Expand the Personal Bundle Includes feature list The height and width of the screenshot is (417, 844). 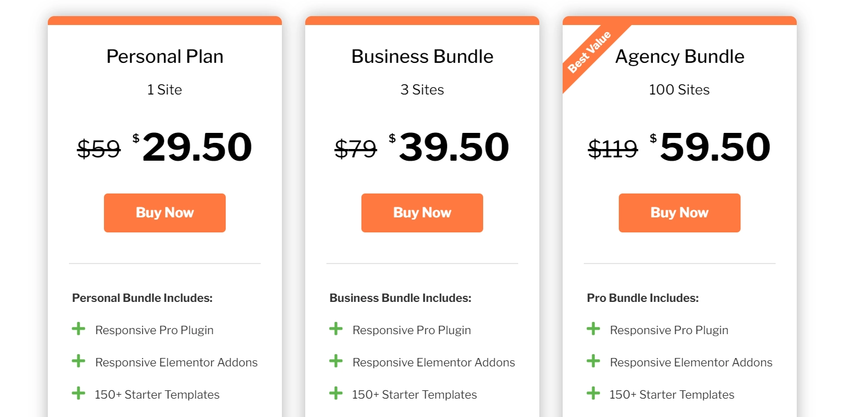pyautogui.click(x=142, y=297)
